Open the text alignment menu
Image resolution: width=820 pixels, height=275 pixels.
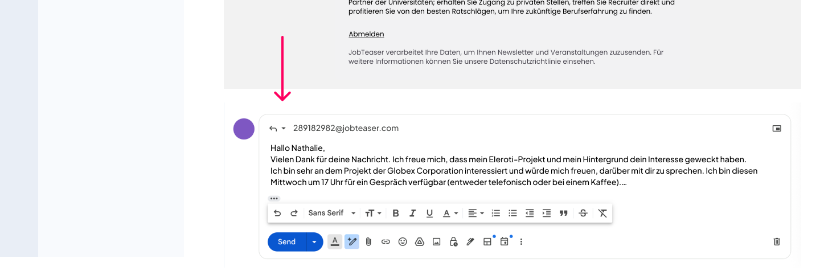pyautogui.click(x=475, y=213)
